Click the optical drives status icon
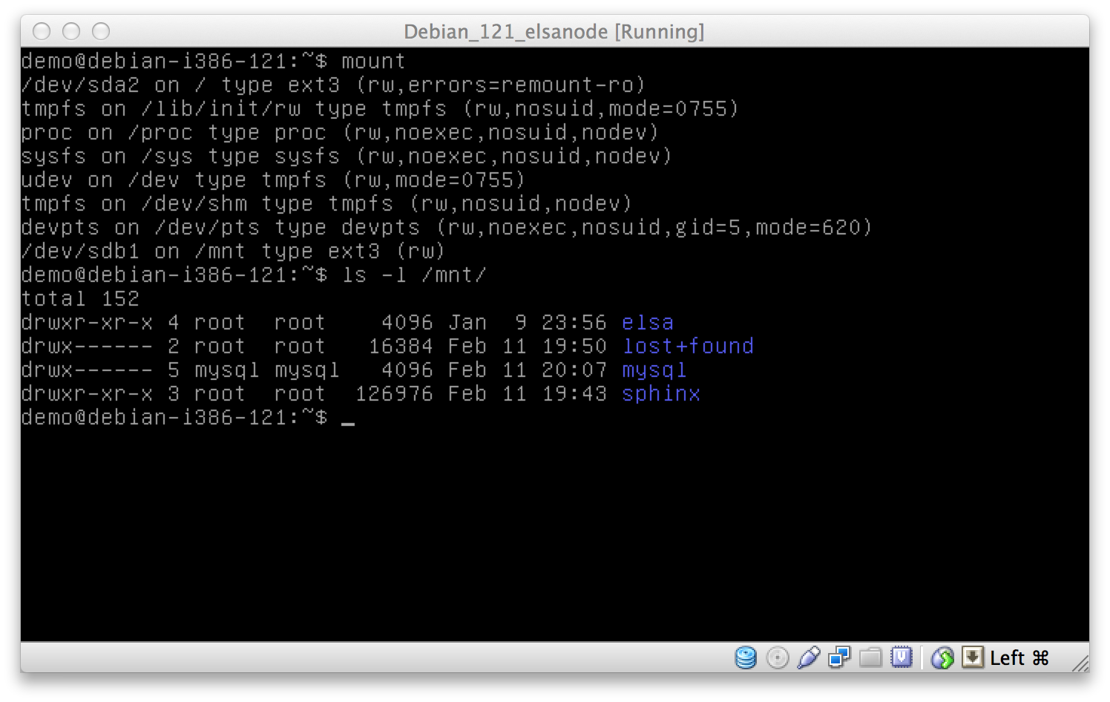 pyautogui.click(x=777, y=657)
